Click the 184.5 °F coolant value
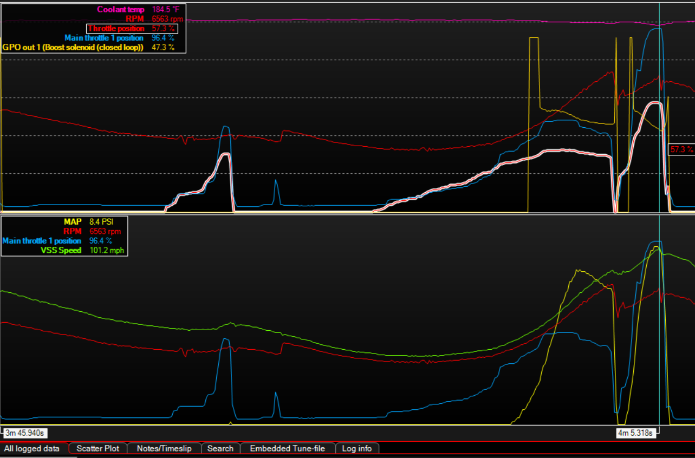The width and height of the screenshot is (695, 458). [x=165, y=10]
